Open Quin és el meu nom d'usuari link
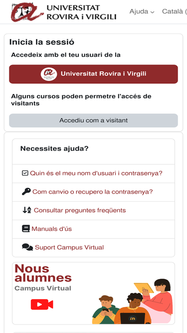187x333 pixels. coord(96,173)
